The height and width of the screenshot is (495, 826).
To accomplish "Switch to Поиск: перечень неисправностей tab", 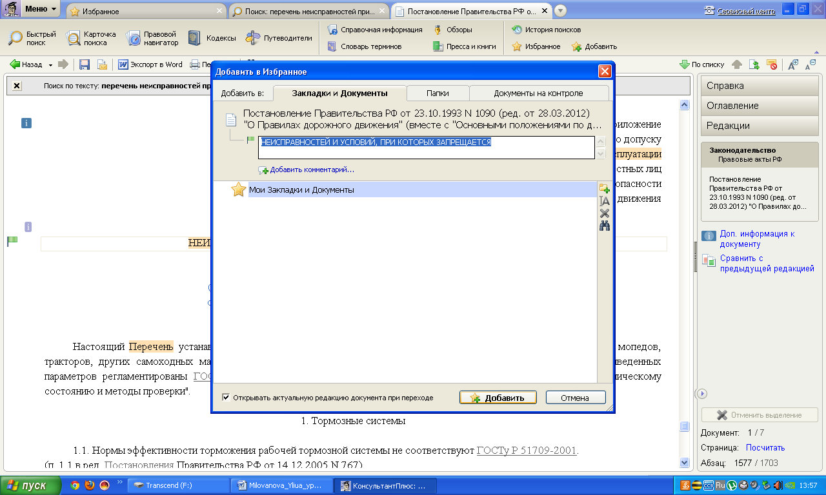I will tap(309, 11).
